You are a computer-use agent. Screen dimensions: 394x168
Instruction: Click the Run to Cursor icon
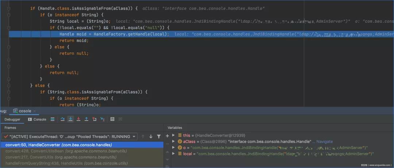point(103,119)
